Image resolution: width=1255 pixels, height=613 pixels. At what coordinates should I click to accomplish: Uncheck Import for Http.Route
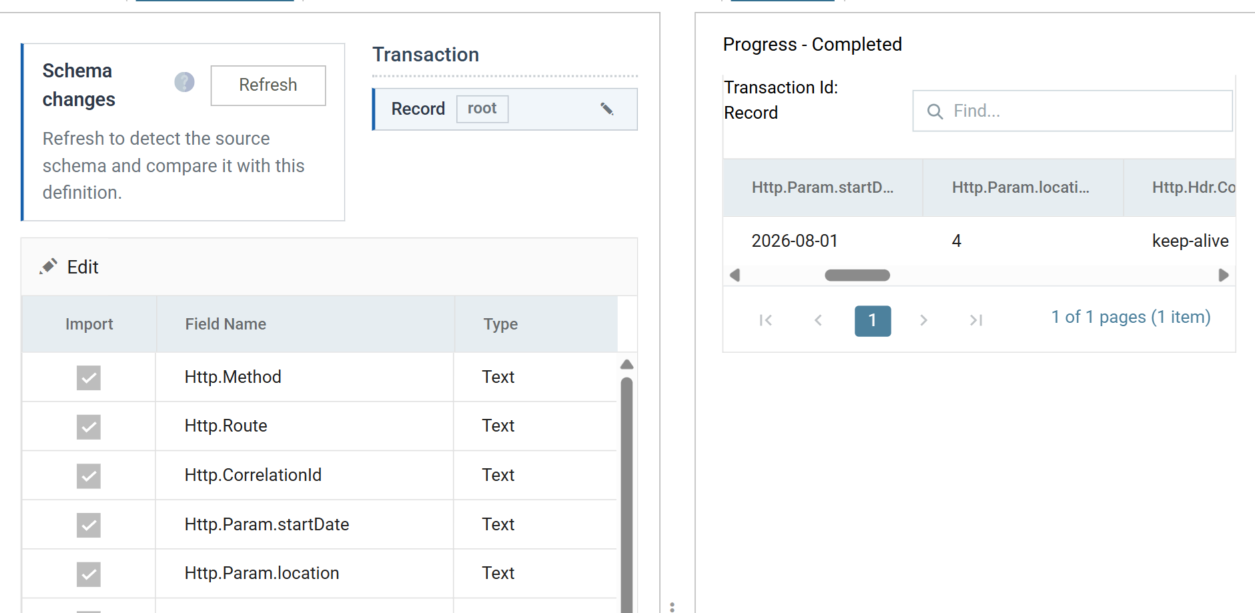pyautogui.click(x=89, y=427)
